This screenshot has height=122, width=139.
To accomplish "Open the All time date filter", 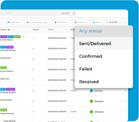I will 98,22.
